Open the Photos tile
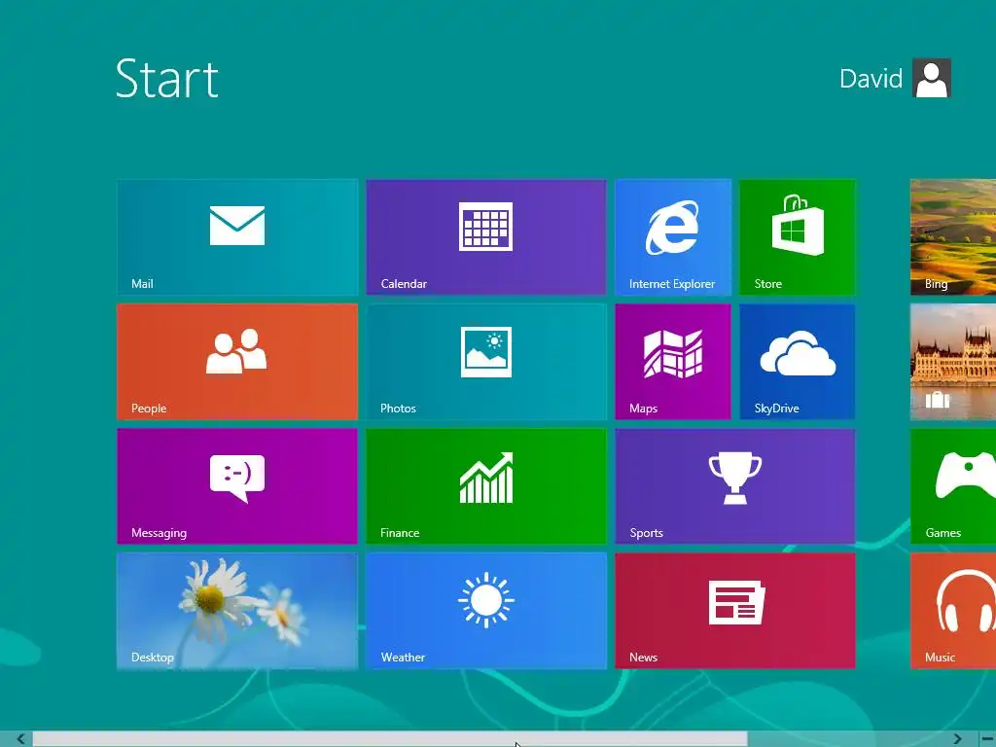 486,362
